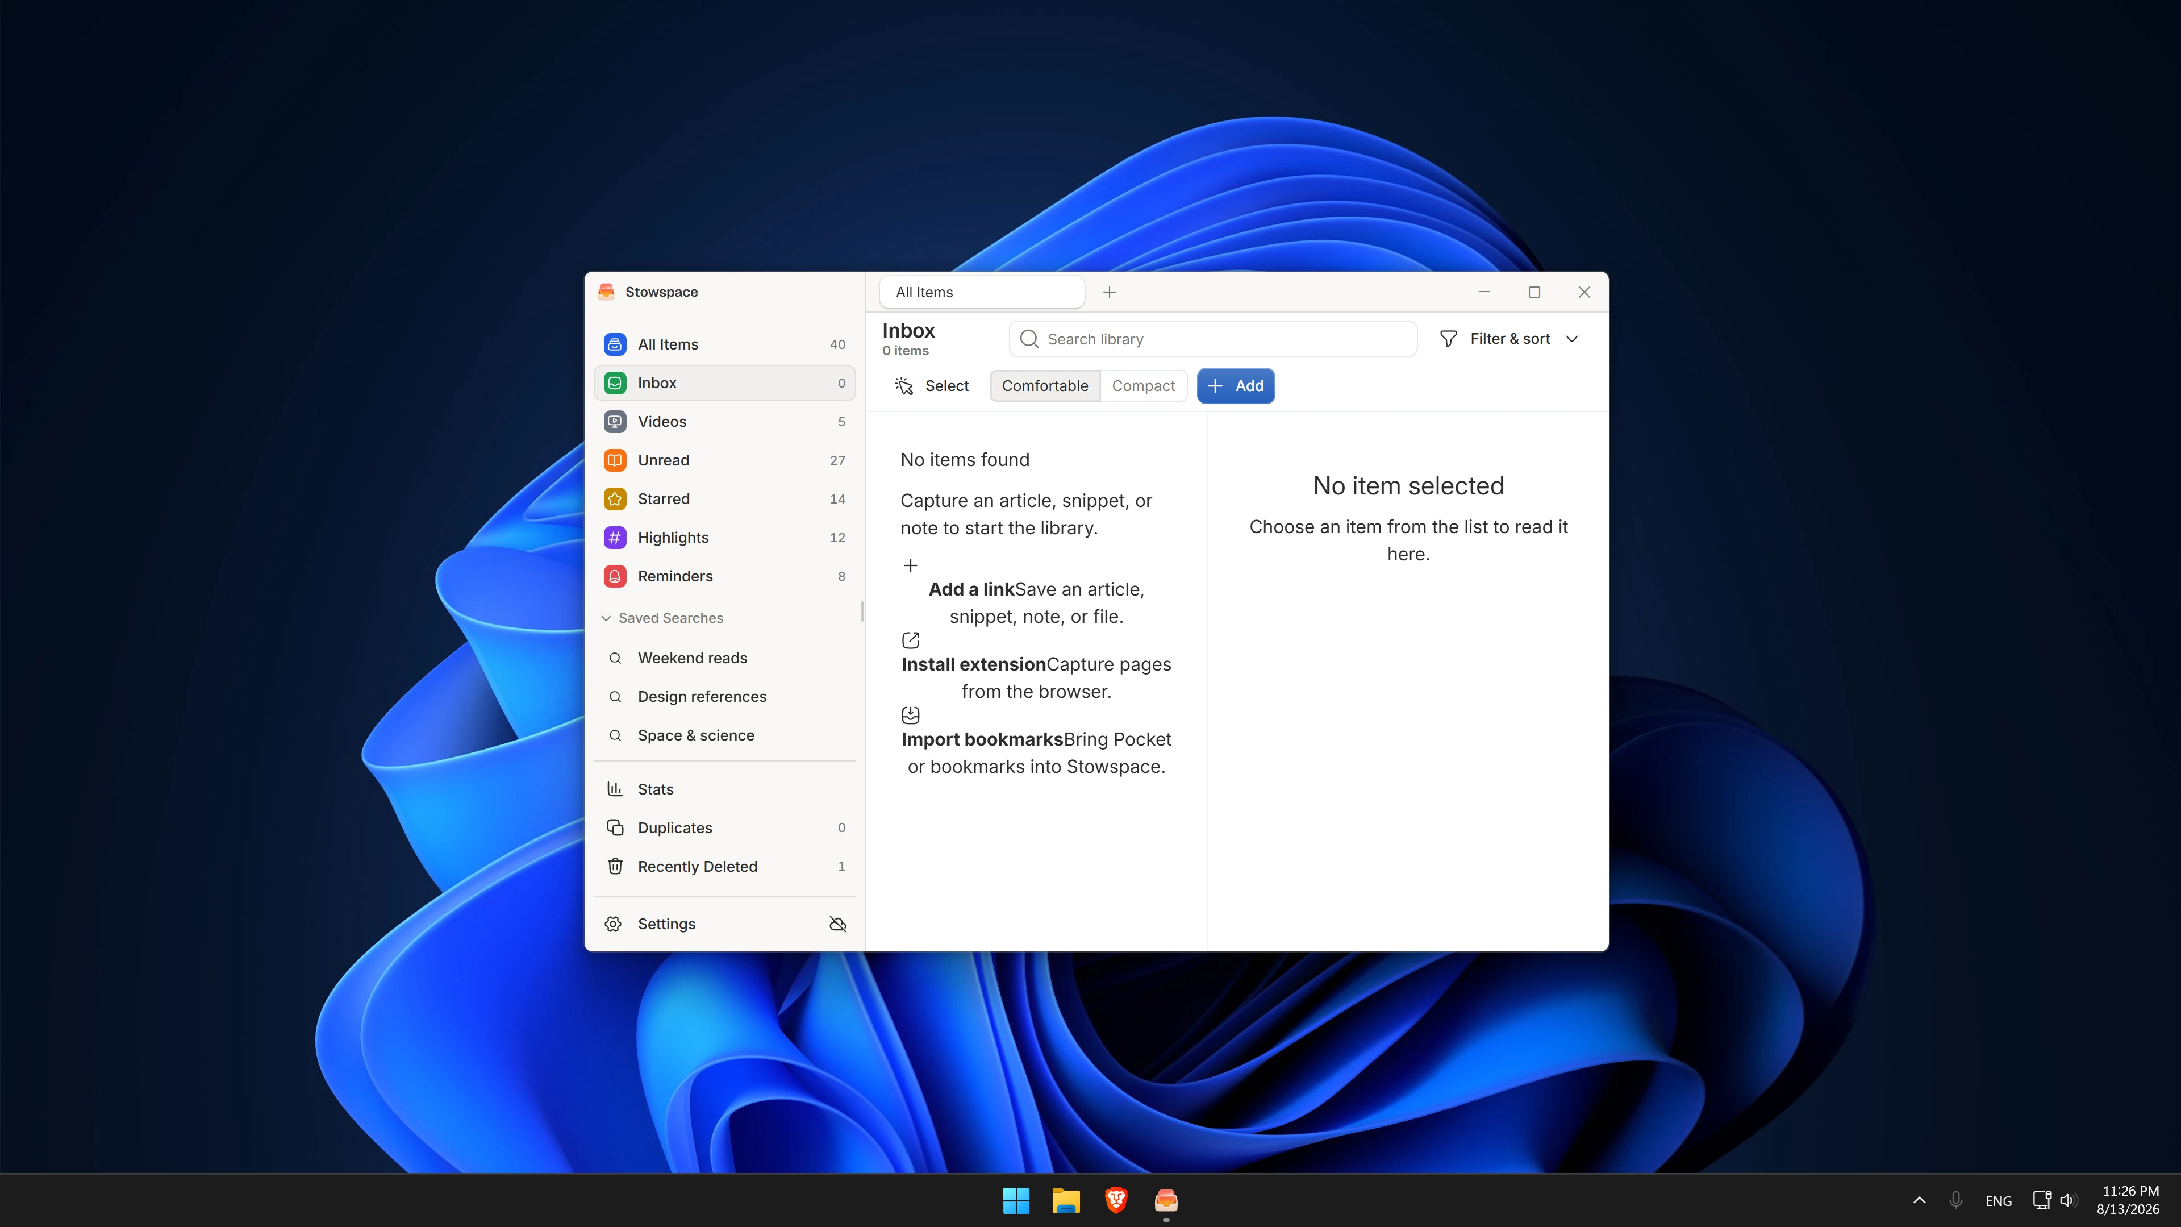2181x1227 pixels.
Task: Open Settings from sidebar
Action: [x=711, y=924]
